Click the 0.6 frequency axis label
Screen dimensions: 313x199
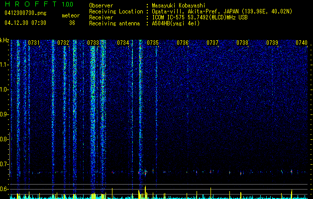[4, 189]
